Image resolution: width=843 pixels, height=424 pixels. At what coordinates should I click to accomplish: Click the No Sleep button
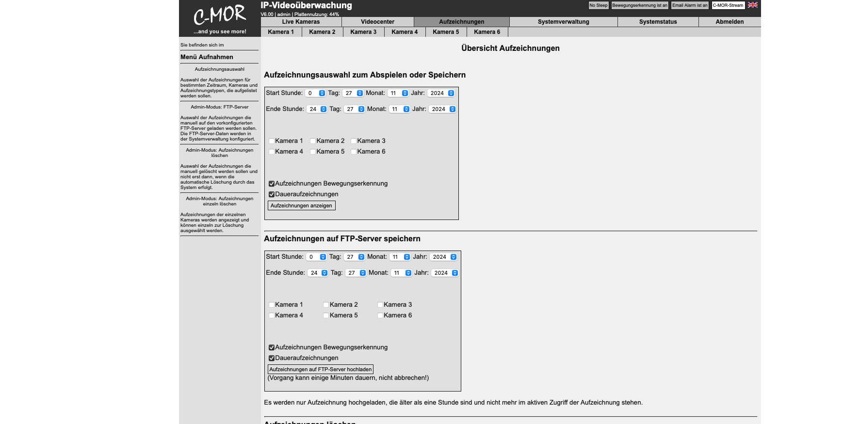[x=599, y=5]
